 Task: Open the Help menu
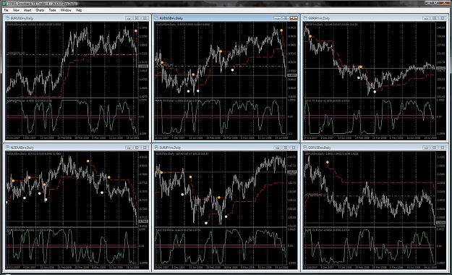[x=79, y=10]
